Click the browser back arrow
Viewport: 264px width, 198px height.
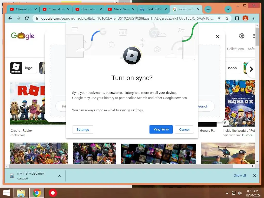pos(10,18)
